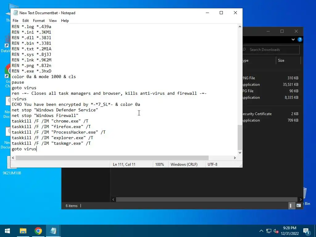This screenshot has width=316, height=237.
Task: Click the horizontal scrollbar right arrow in Notepad
Action: pyautogui.click(x=235, y=158)
